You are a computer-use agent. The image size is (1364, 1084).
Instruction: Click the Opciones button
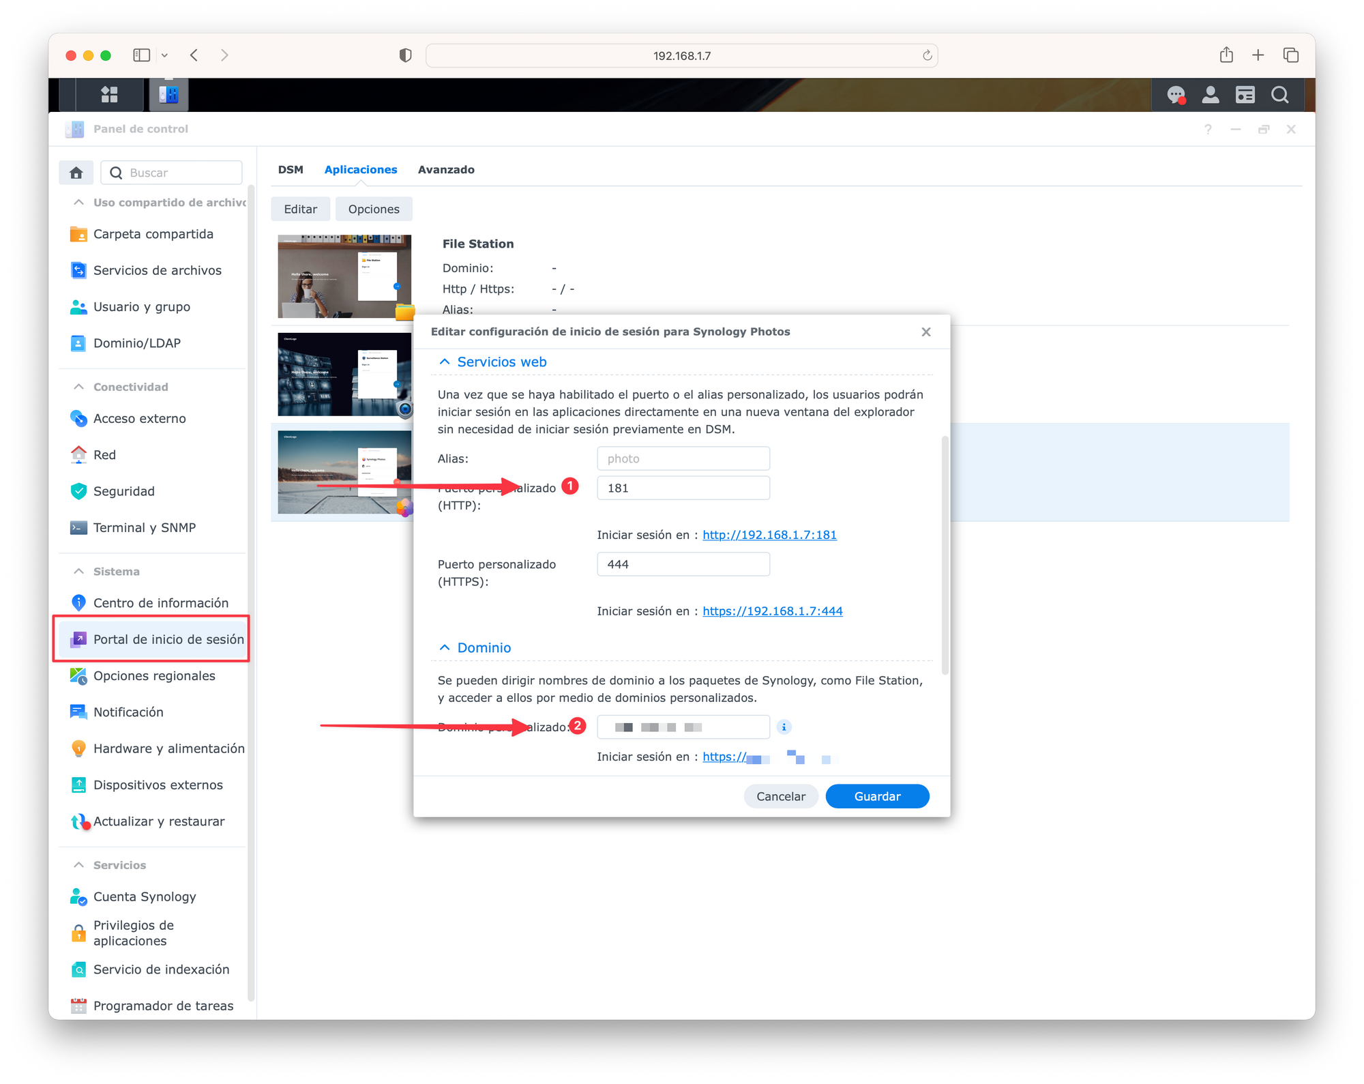coord(374,209)
